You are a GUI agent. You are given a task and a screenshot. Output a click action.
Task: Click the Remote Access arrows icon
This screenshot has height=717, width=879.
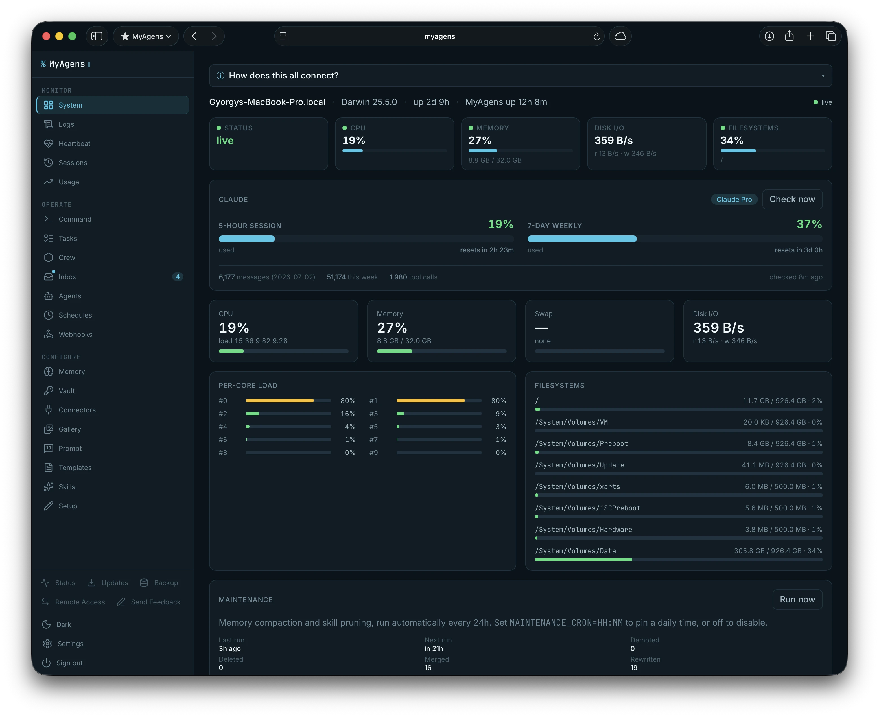click(x=45, y=602)
